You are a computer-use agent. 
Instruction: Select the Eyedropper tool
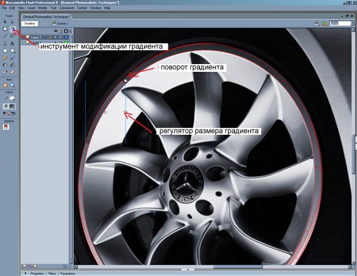click(x=5, y=72)
